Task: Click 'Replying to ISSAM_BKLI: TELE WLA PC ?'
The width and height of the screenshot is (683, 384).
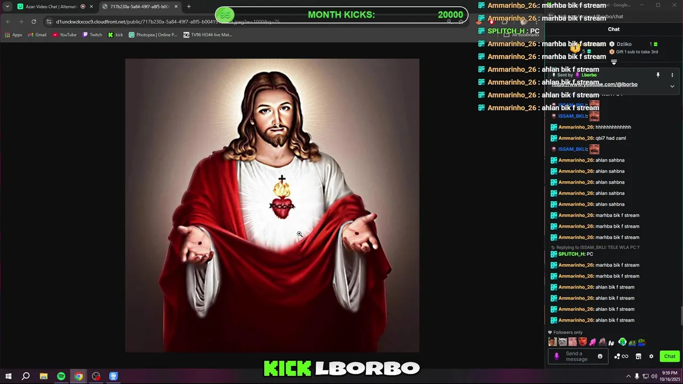Action: click(x=598, y=247)
